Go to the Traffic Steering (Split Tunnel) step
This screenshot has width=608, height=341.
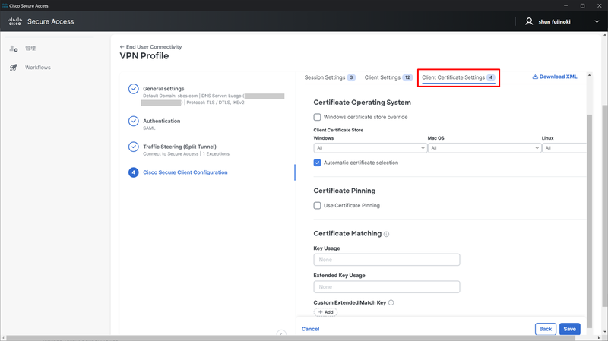tap(179, 147)
